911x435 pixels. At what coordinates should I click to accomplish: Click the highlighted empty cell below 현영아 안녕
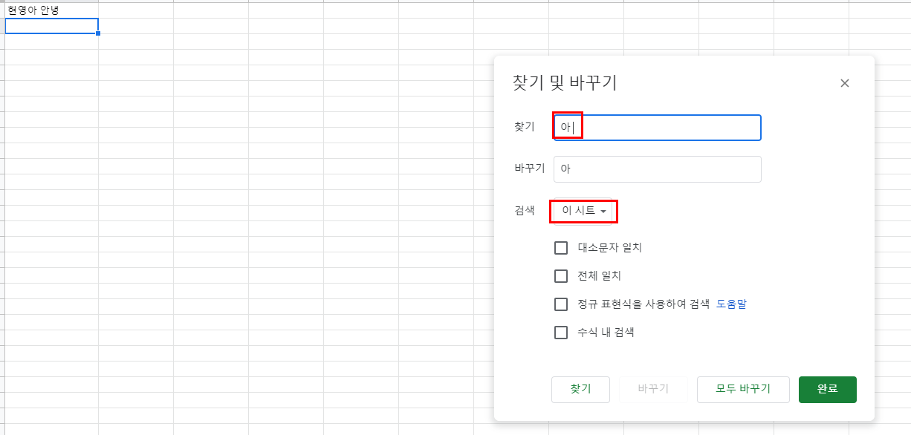pyautogui.click(x=52, y=26)
